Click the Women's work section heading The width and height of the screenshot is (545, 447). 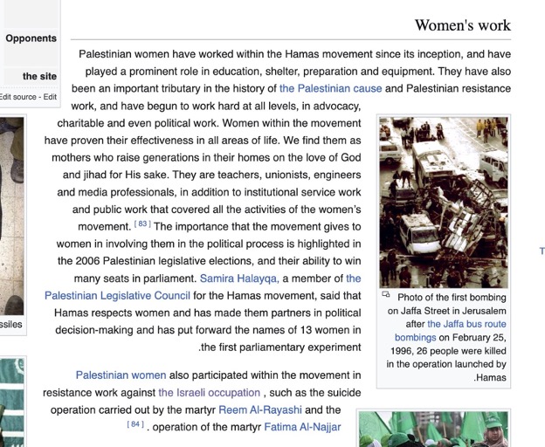[463, 25]
